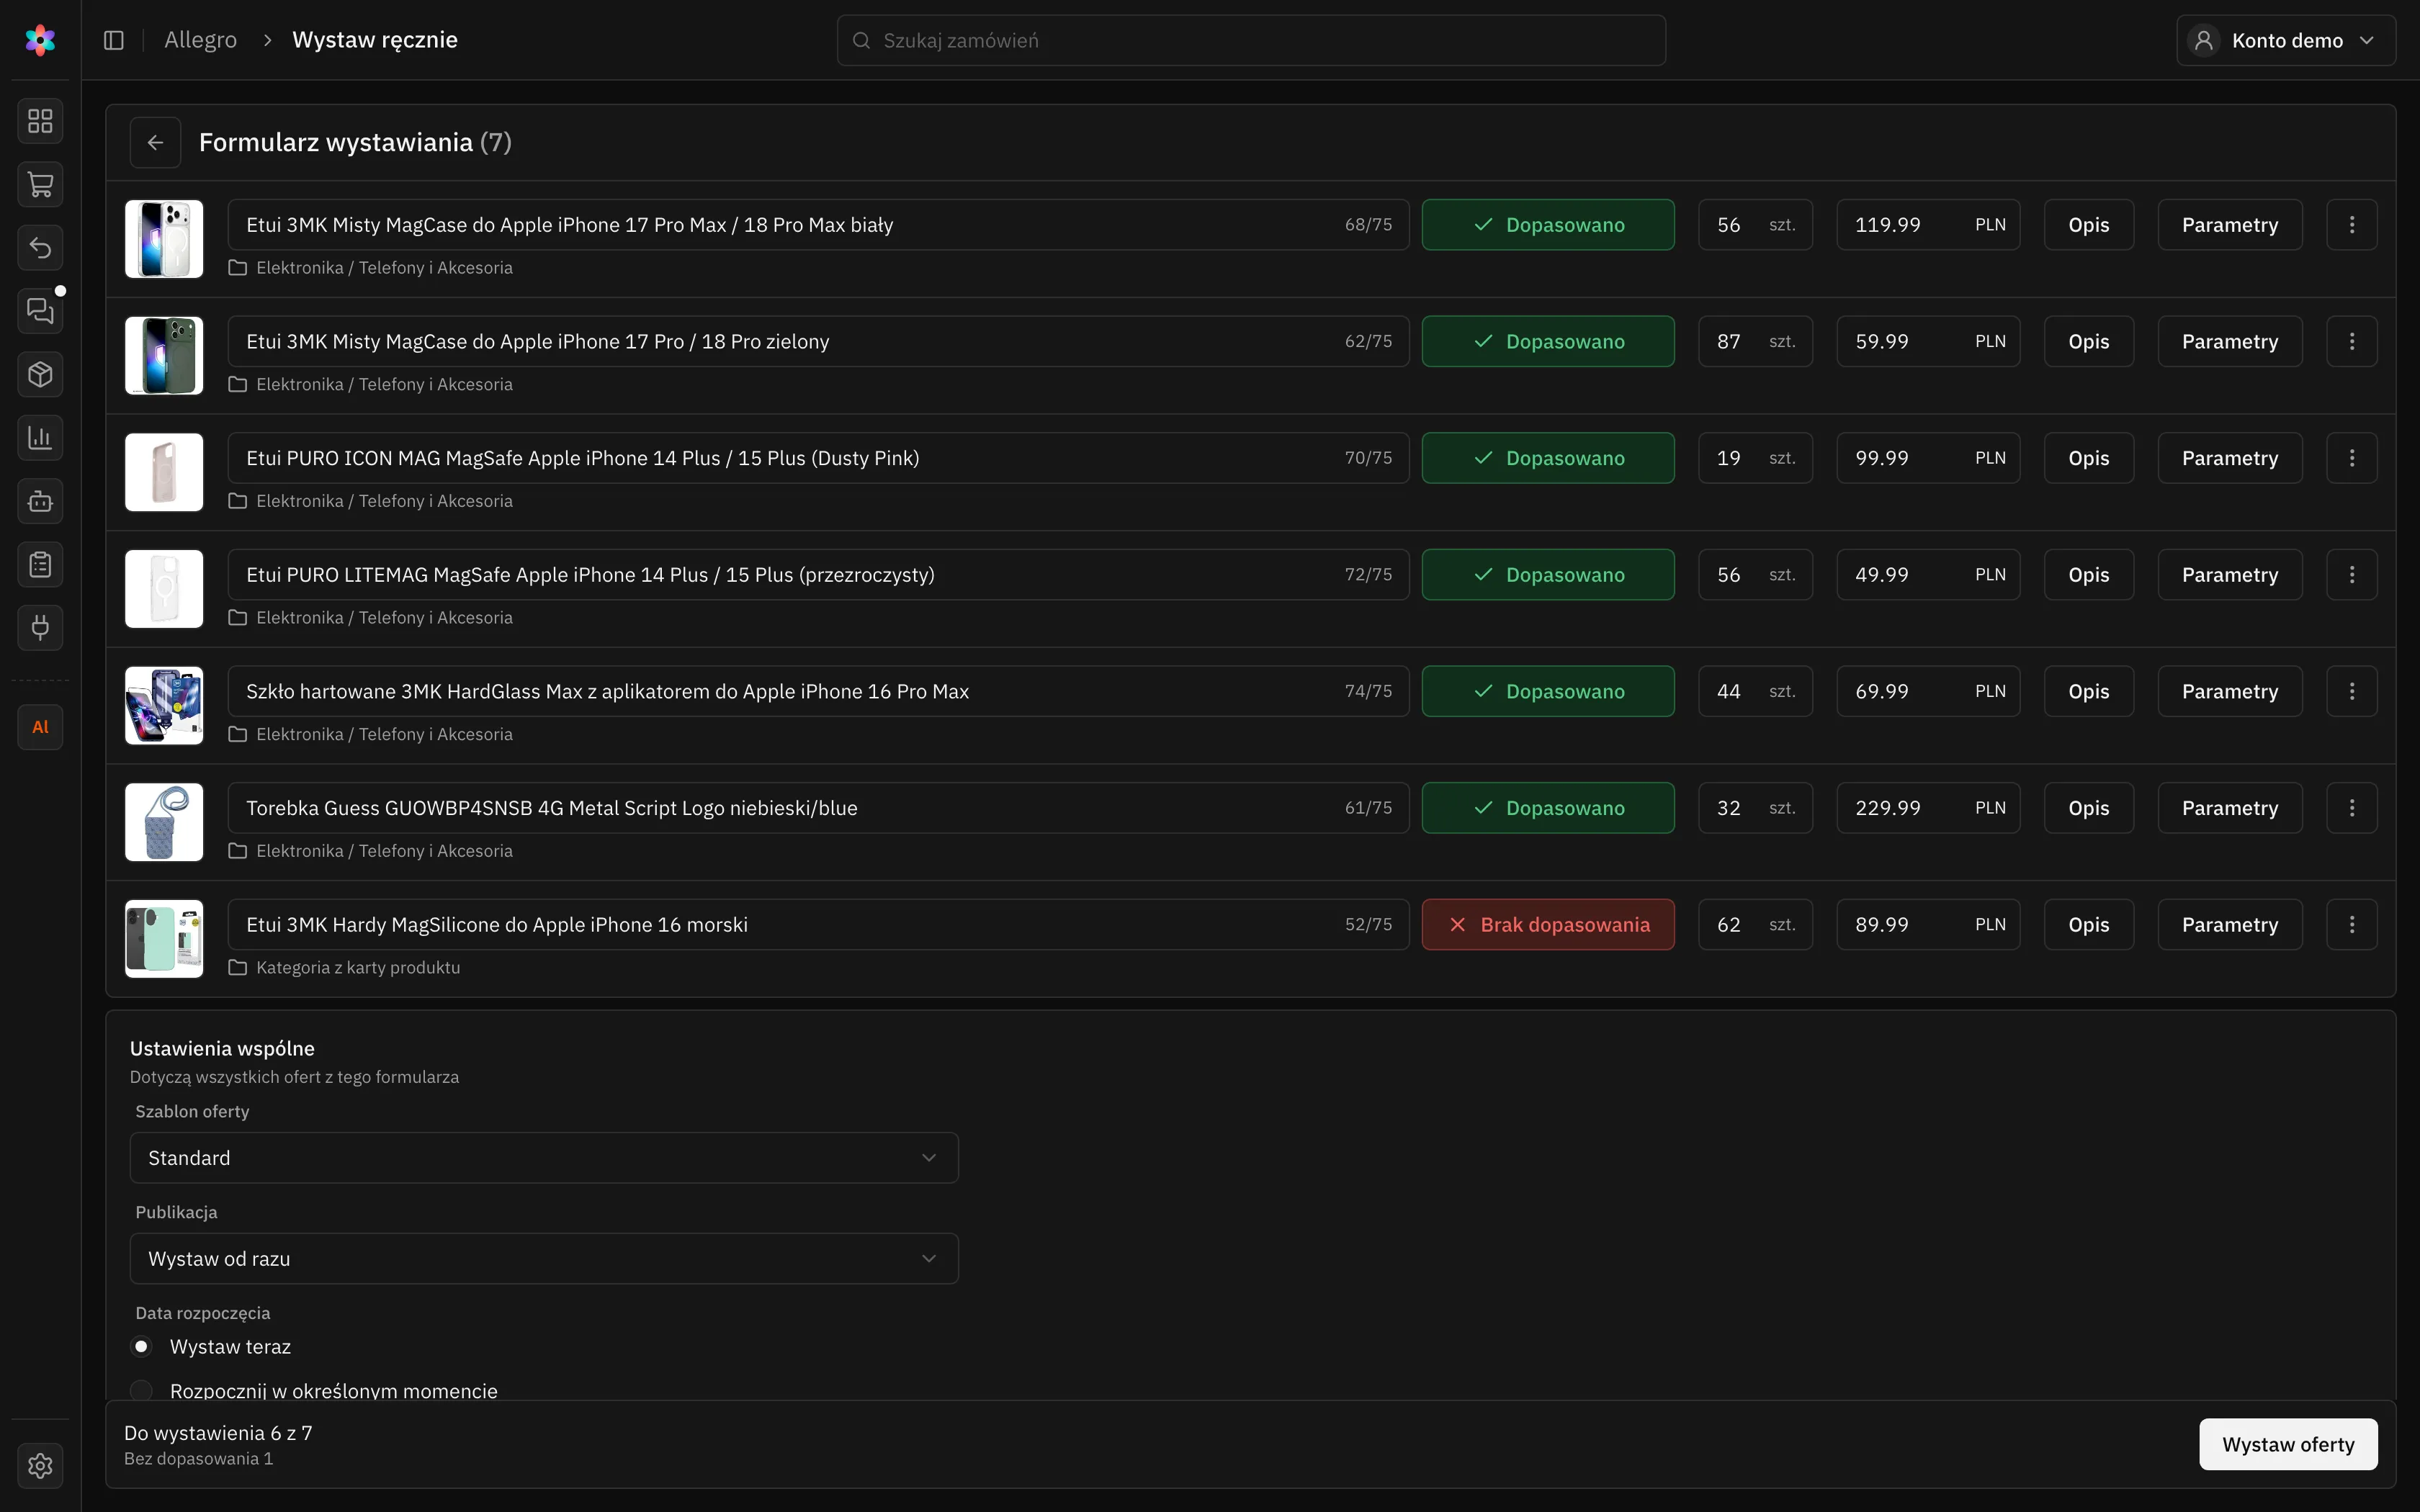Open the returns arrow icon in sidebar

tap(40, 248)
